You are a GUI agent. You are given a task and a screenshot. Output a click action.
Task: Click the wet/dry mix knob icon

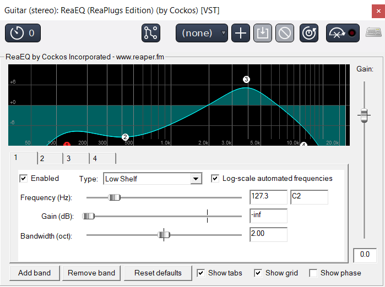(x=309, y=33)
